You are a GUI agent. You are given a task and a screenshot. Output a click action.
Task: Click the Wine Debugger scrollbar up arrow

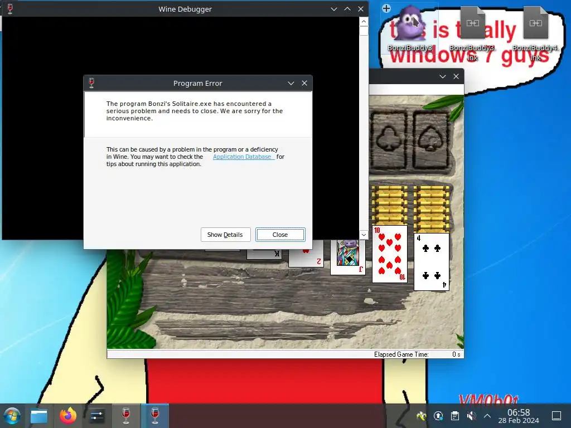[364, 22]
